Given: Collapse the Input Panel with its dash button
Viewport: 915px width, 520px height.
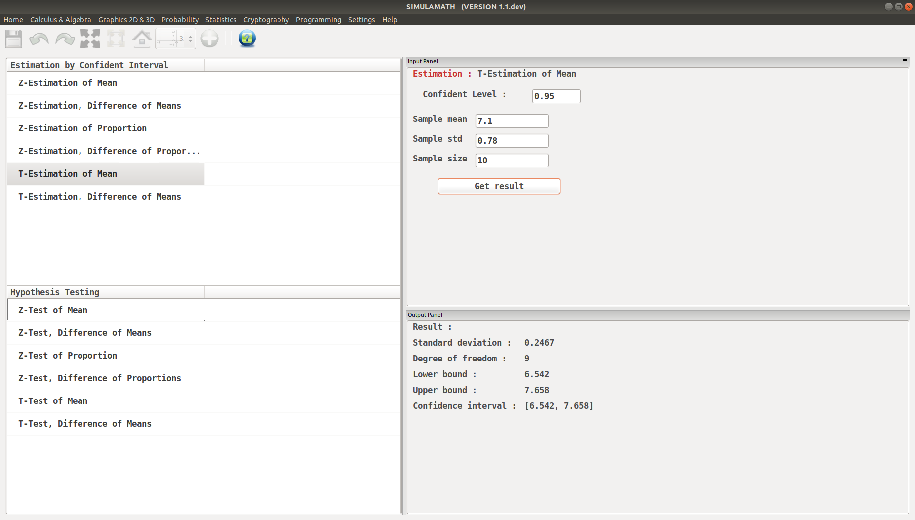Looking at the screenshot, I should tap(905, 60).
